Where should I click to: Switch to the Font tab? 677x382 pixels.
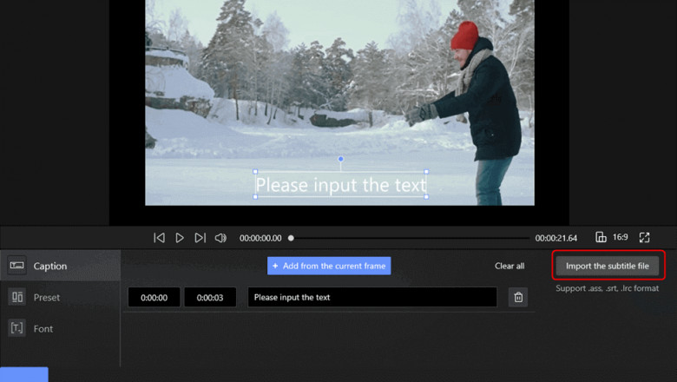click(x=60, y=328)
